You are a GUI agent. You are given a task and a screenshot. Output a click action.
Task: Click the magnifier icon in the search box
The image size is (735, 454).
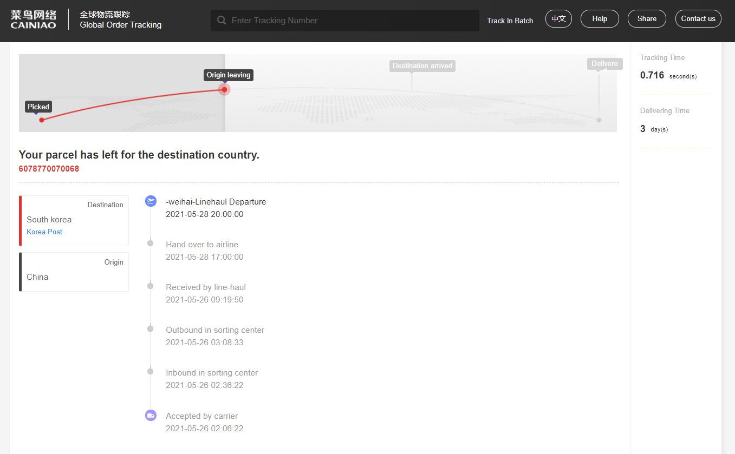point(222,21)
